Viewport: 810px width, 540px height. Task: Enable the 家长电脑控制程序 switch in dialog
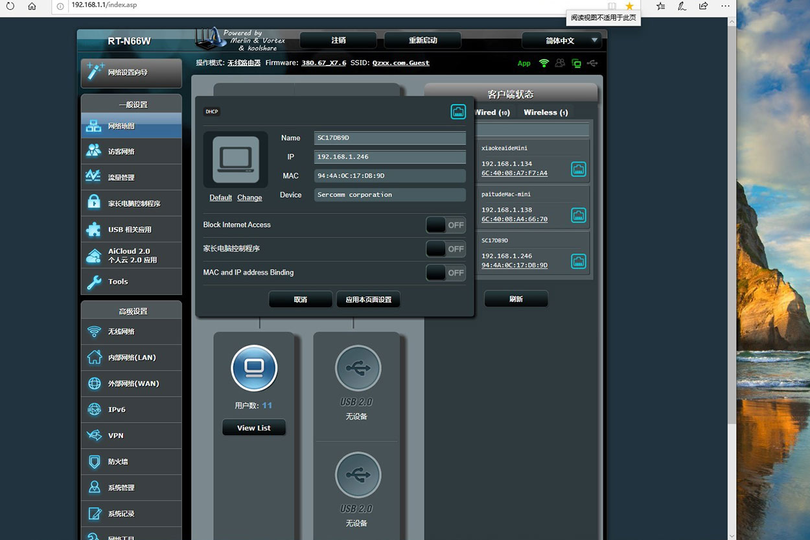click(446, 249)
